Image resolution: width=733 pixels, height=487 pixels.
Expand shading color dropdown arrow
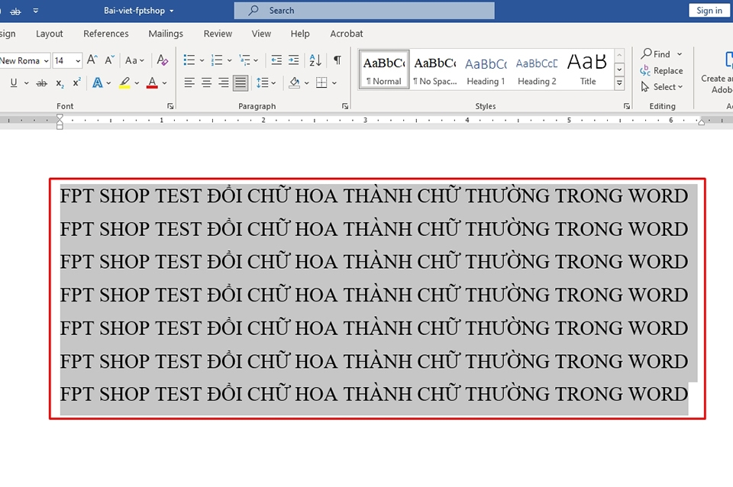pos(307,83)
